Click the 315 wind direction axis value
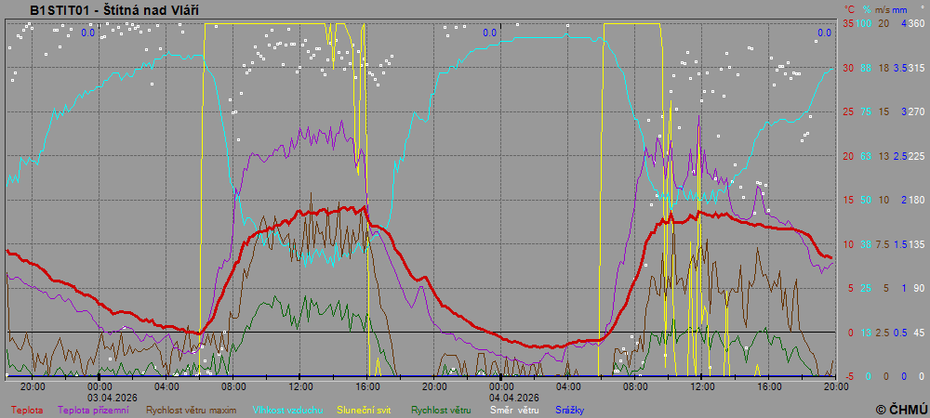This screenshot has width=930, height=418. pos(915,68)
